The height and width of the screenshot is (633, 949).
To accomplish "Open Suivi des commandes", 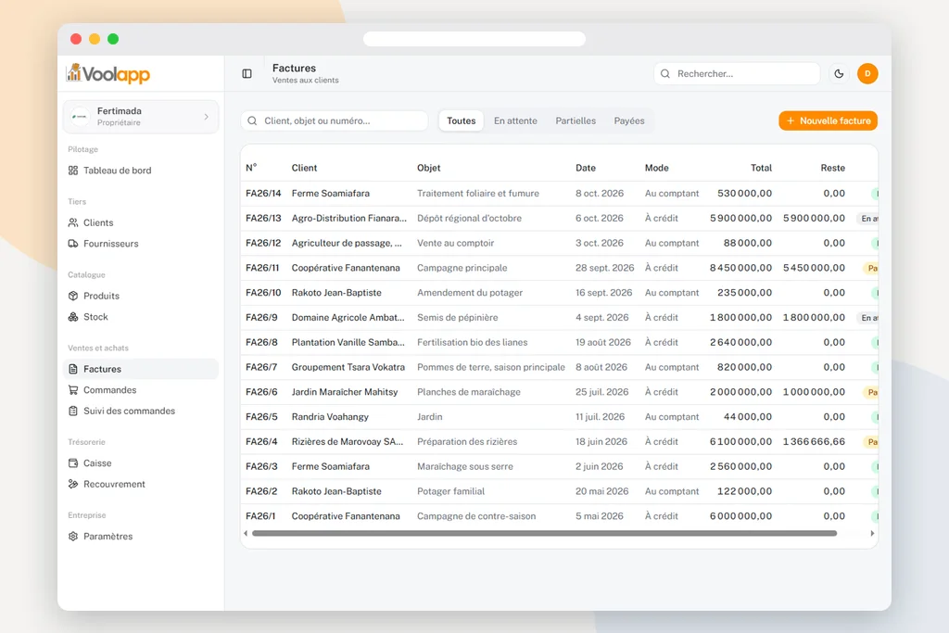I will [x=141, y=411].
